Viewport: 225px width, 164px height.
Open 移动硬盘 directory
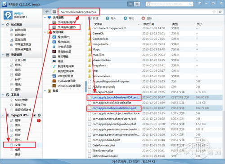click(63, 56)
